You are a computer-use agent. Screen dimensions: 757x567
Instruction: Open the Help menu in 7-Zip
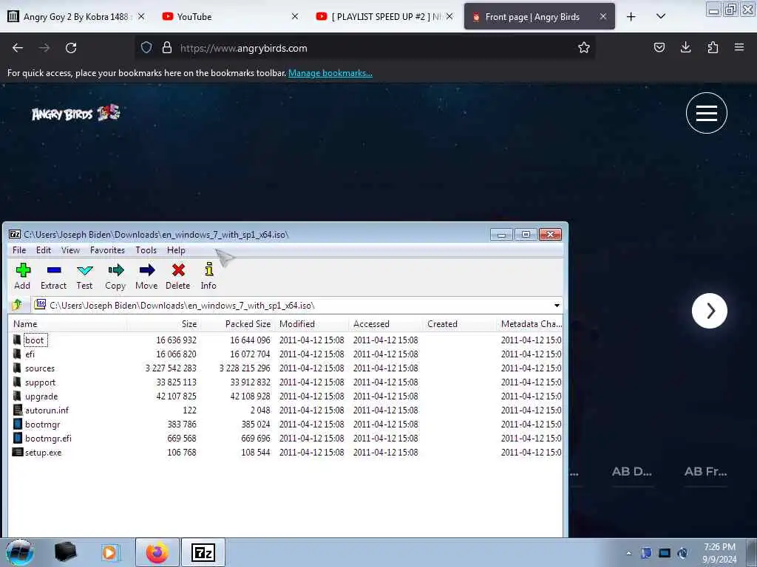176,250
